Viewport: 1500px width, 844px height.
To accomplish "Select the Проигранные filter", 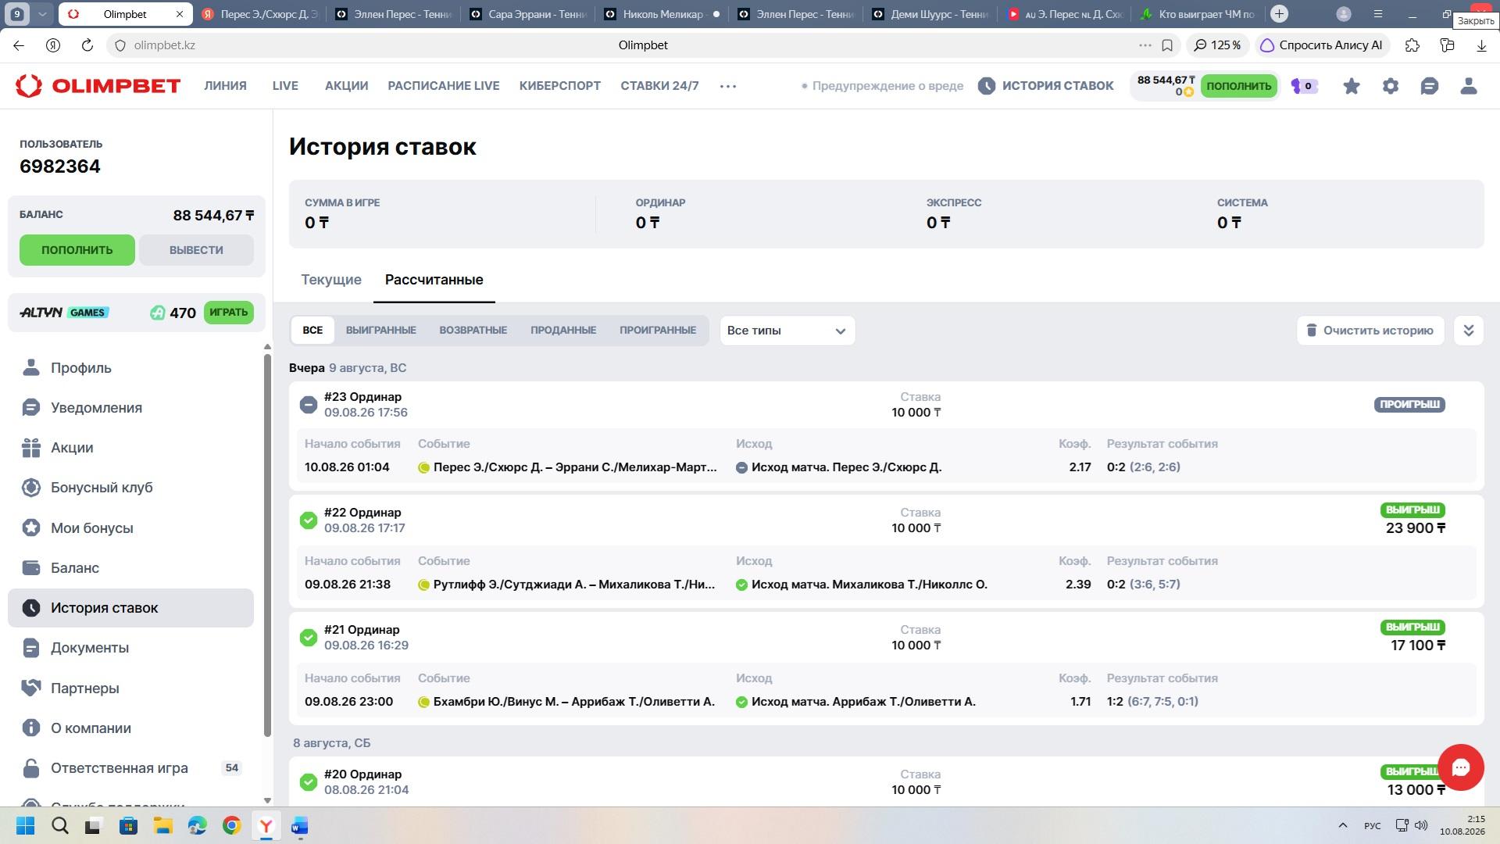I will click(658, 331).
